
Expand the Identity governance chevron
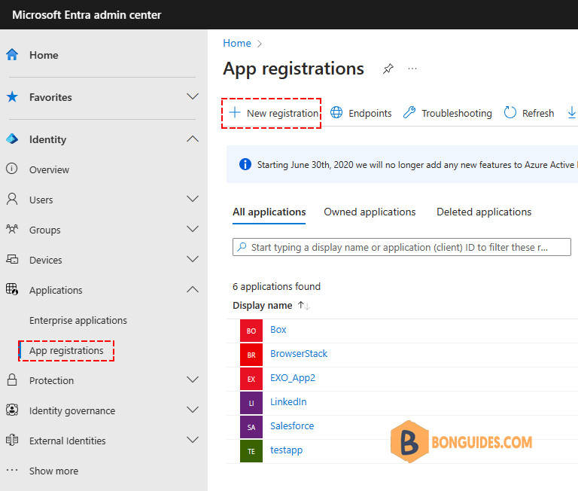coord(193,410)
